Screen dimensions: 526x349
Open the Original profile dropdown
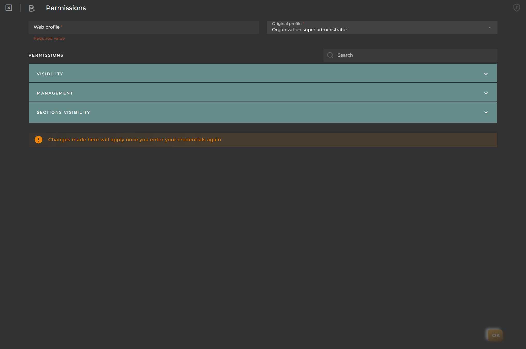click(x=382, y=27)
